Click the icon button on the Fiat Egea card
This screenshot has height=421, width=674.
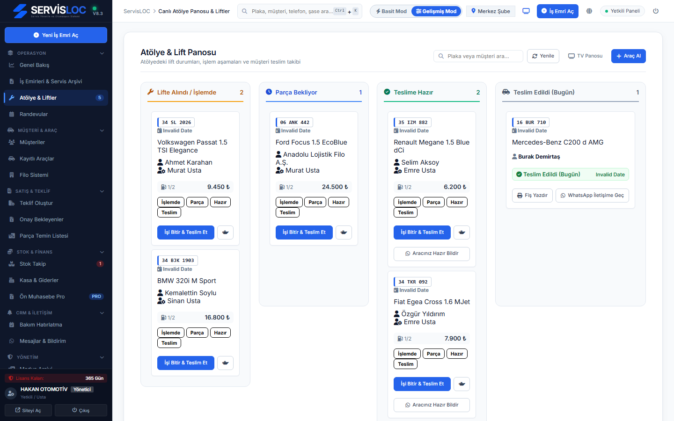pos(462,384)
